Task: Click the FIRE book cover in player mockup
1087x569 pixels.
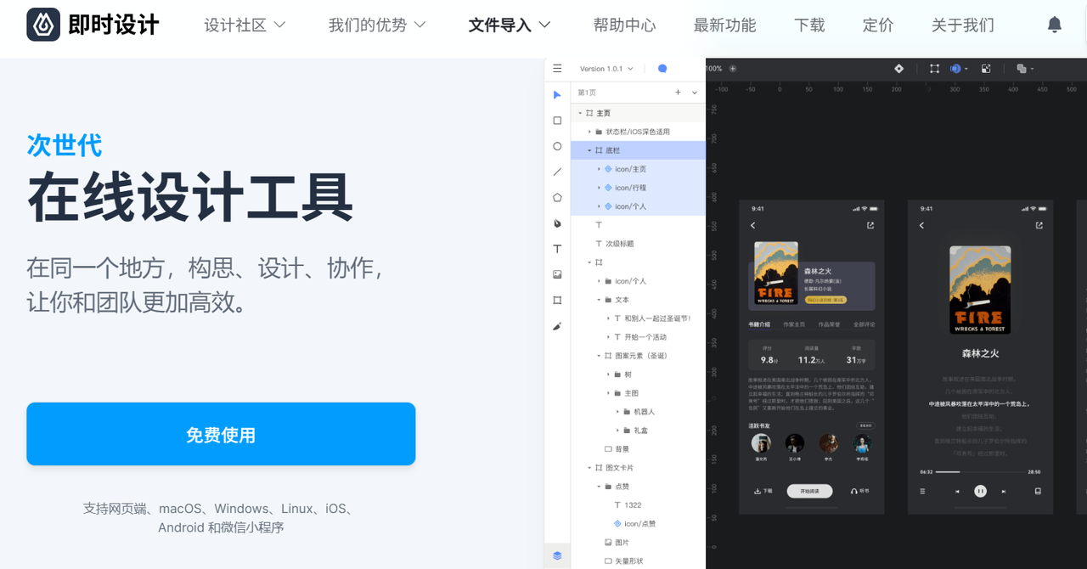Action: (x=980, y=290)
